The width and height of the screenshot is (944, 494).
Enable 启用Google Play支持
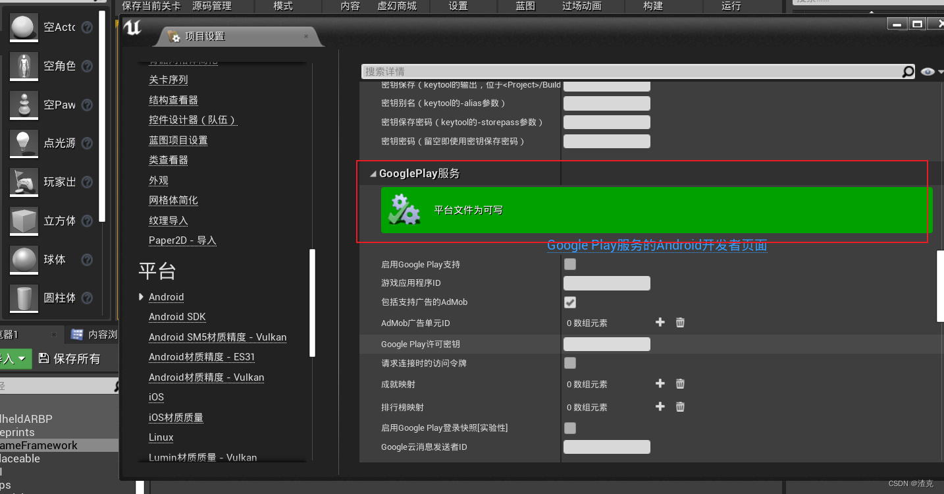tap(569, 263)
